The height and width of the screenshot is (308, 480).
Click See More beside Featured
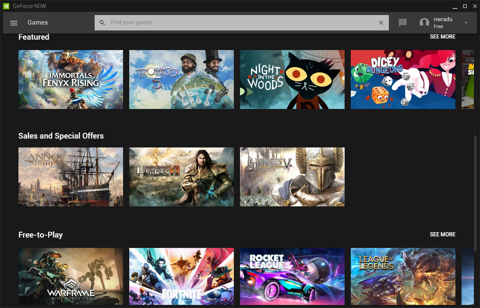pos(443,37)
